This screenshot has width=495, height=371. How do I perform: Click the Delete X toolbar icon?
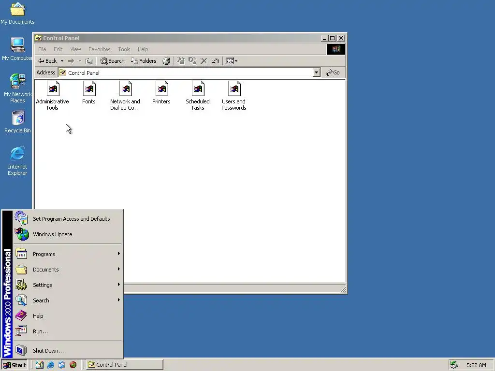[x=204, y=61]
